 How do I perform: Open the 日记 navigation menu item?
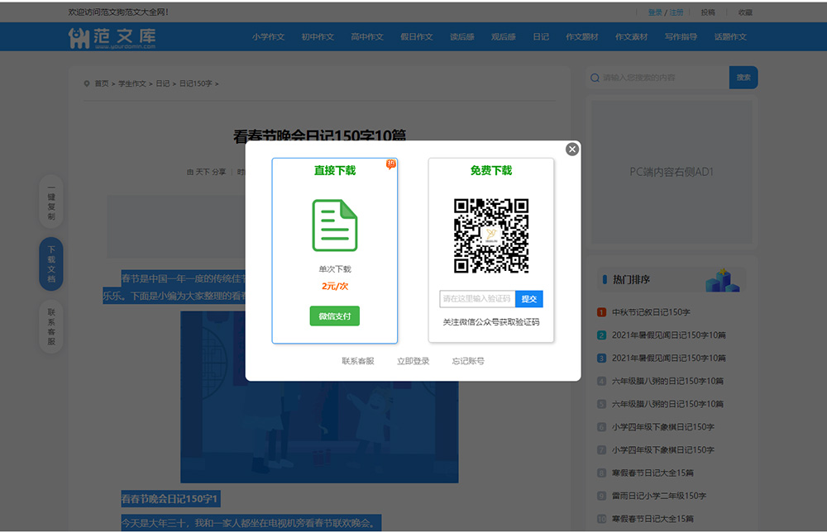coord(541,36)
